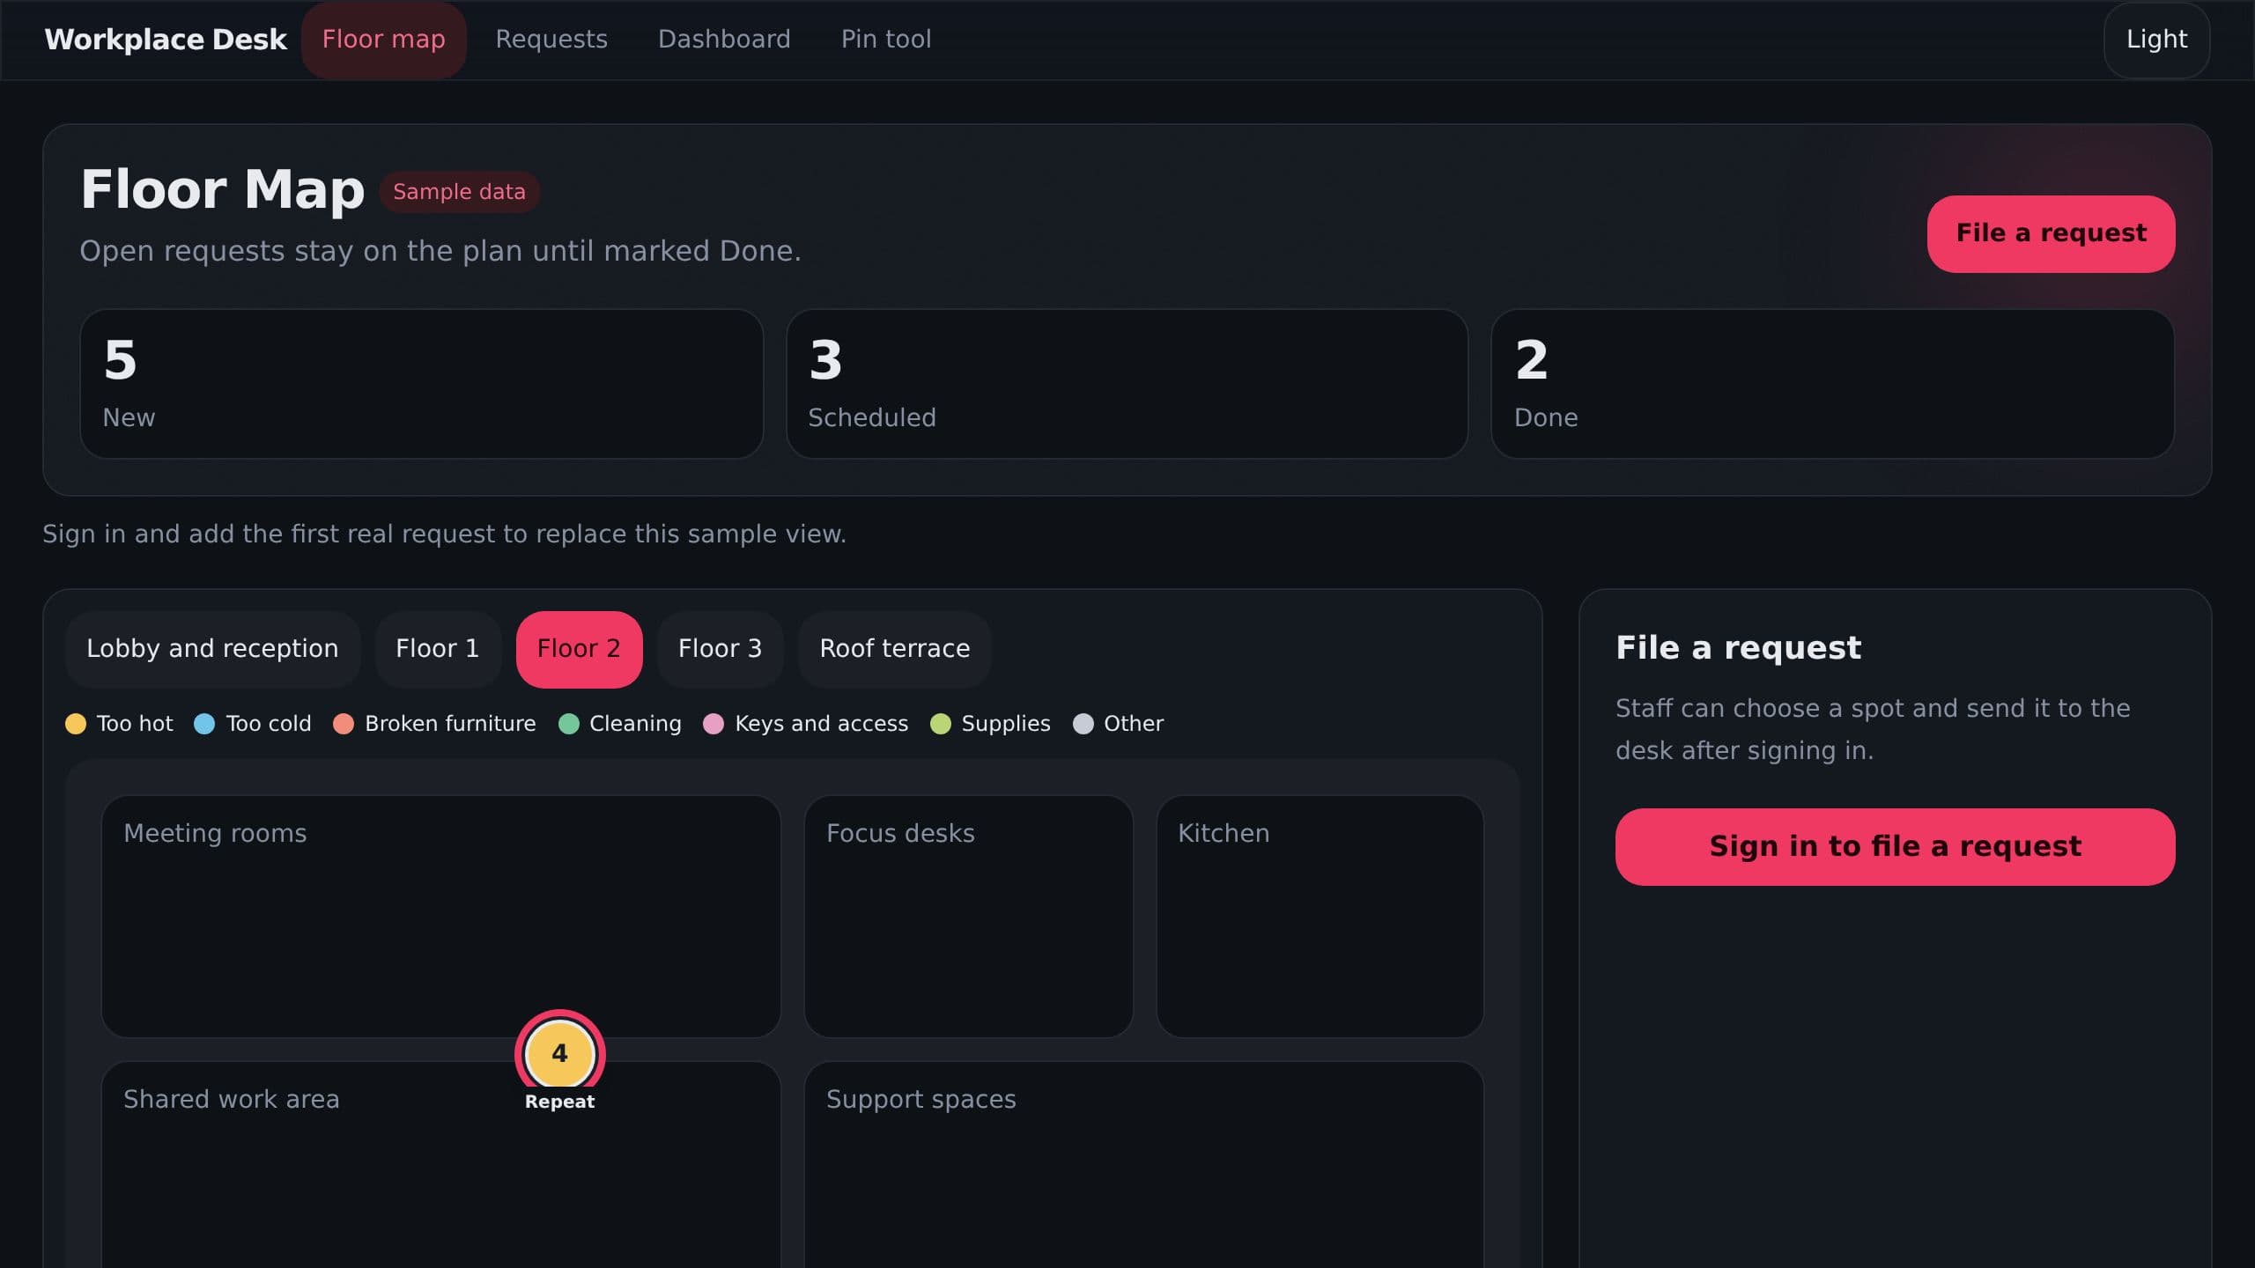Screen dimensions: 2255x1268
Task: Open the Pin tool page
Action: (x=885, y=40)
